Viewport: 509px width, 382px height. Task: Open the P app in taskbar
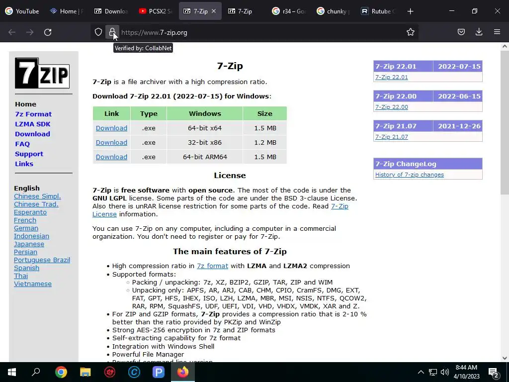click(159, 372)
